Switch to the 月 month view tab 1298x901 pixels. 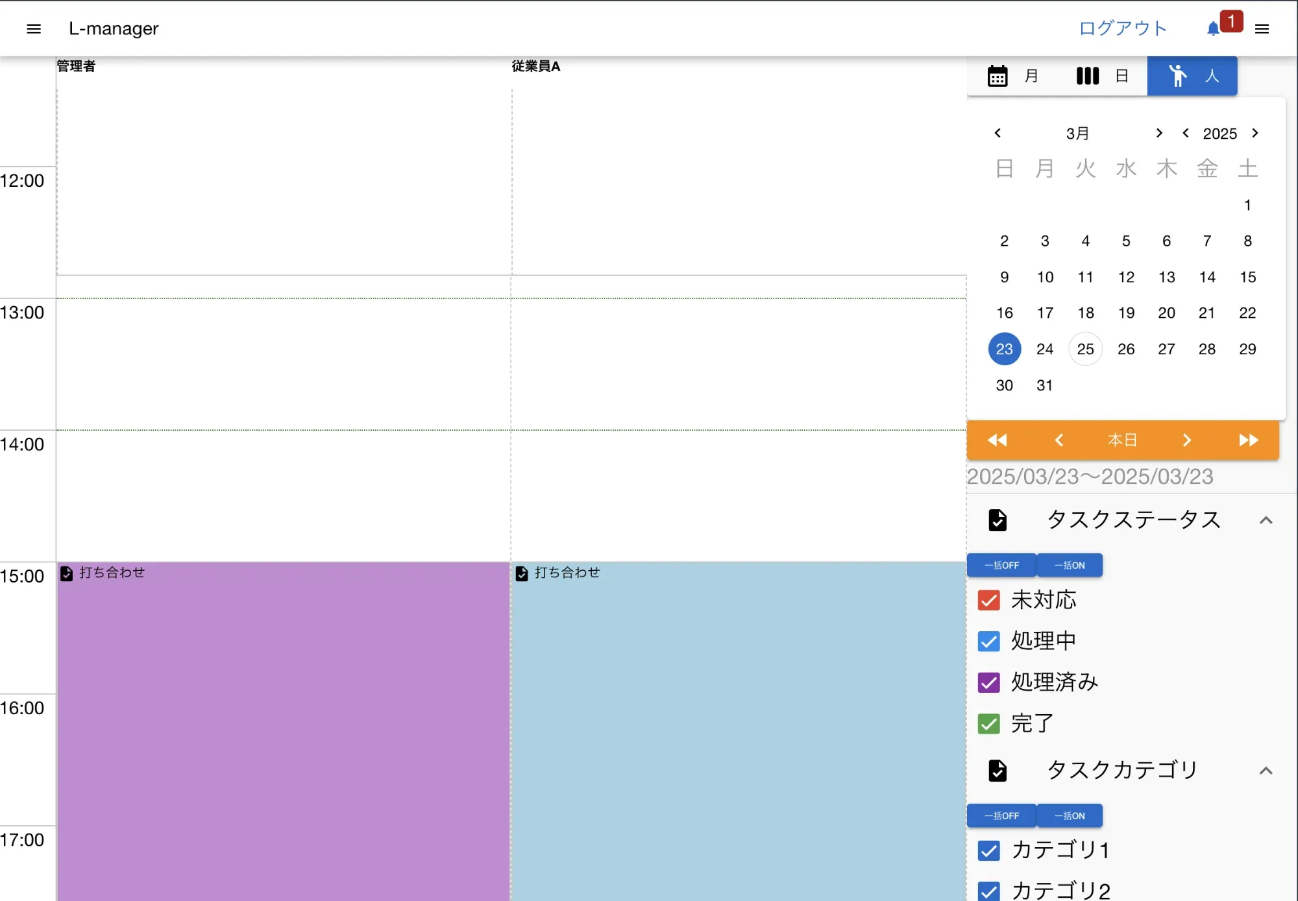click(1013, 76)
